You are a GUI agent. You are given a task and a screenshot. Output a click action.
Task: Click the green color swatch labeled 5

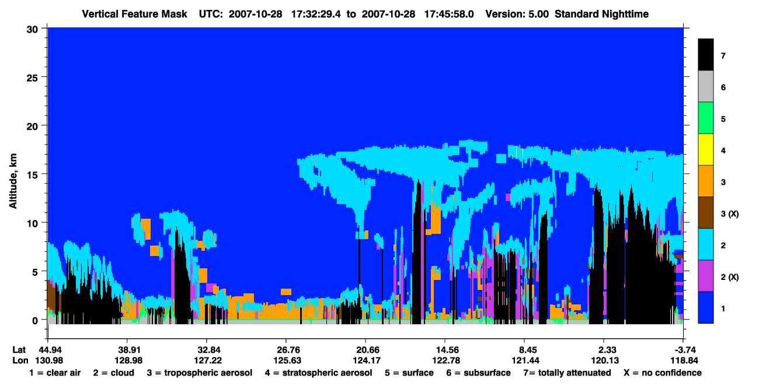(x=706, y=119)
